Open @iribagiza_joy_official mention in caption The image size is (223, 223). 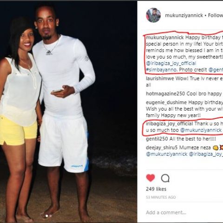click(x=171, y=63)
